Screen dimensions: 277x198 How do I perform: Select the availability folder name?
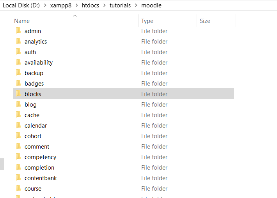(39, 63)
